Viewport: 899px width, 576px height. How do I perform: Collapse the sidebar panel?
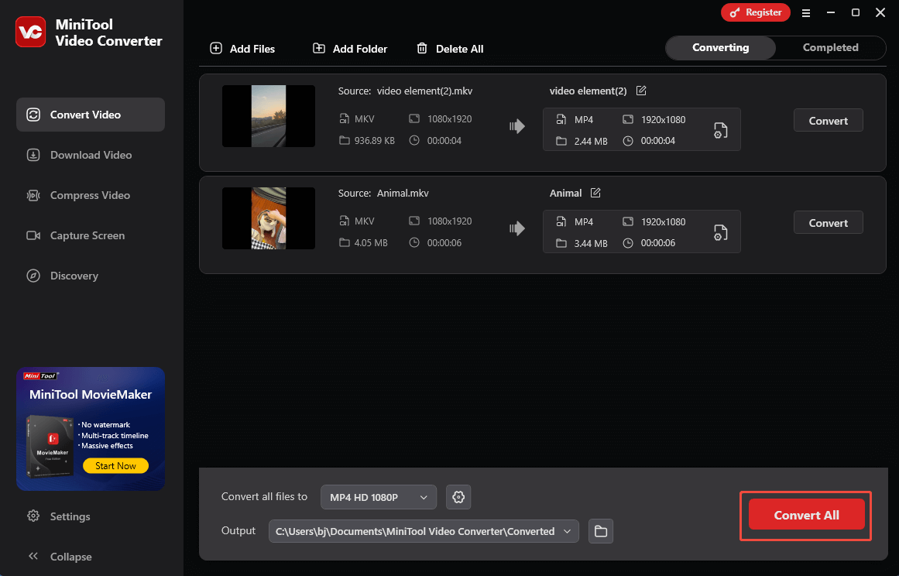[60, 557]
